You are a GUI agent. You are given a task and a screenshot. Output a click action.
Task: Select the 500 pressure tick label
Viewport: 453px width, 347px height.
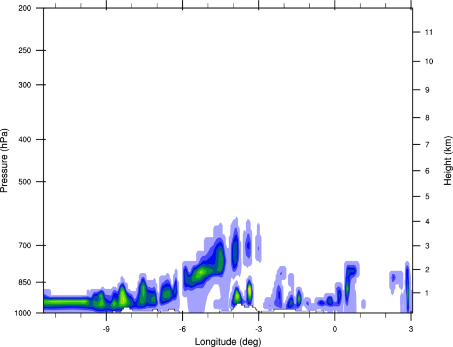(25, 182)
